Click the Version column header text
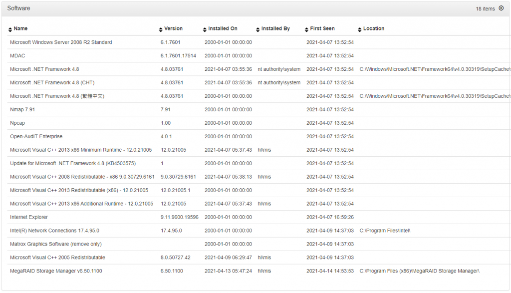 point(173,28)
